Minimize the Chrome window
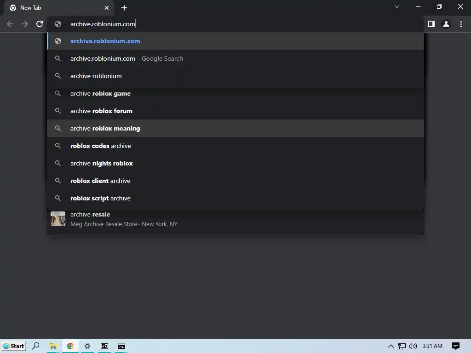 click(418, 6)
